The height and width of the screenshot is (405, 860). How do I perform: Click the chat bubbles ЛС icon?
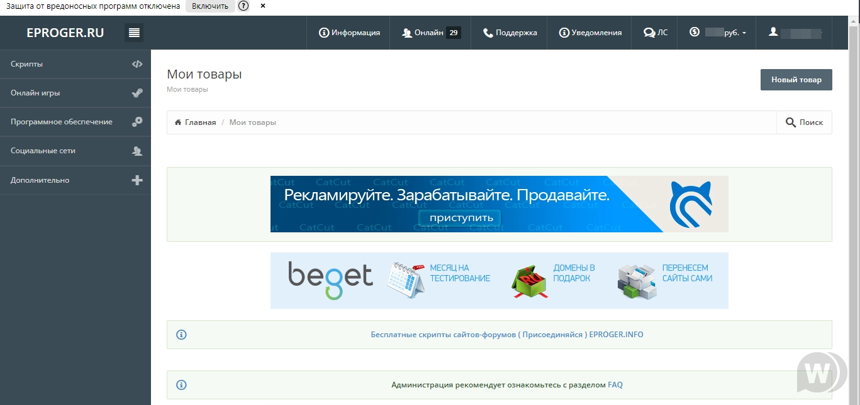pos(649,33)
